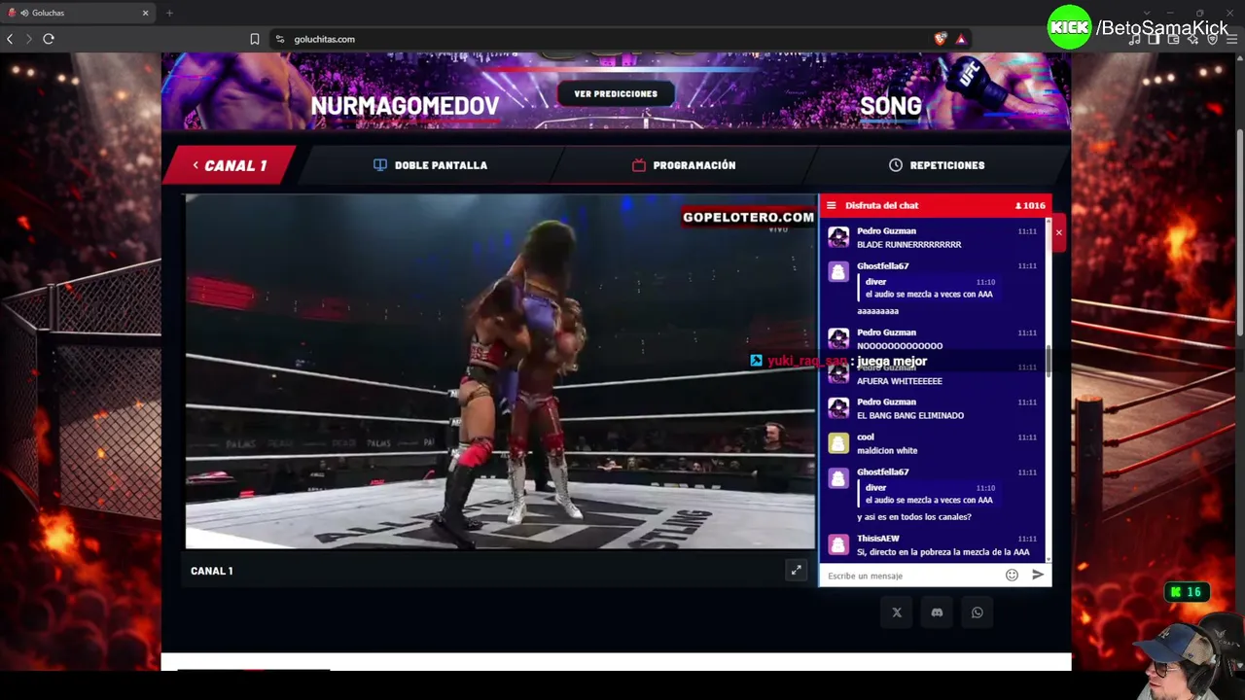1245x700 pixels.
Task: Bookmark this page with the bookmark icon
Action: [255, 39]
